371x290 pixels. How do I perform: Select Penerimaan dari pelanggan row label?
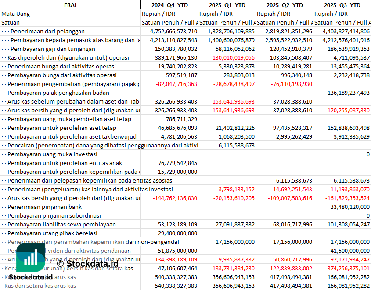47,32
